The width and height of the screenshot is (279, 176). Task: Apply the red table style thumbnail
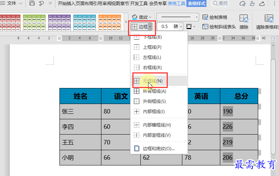(10, 23)
